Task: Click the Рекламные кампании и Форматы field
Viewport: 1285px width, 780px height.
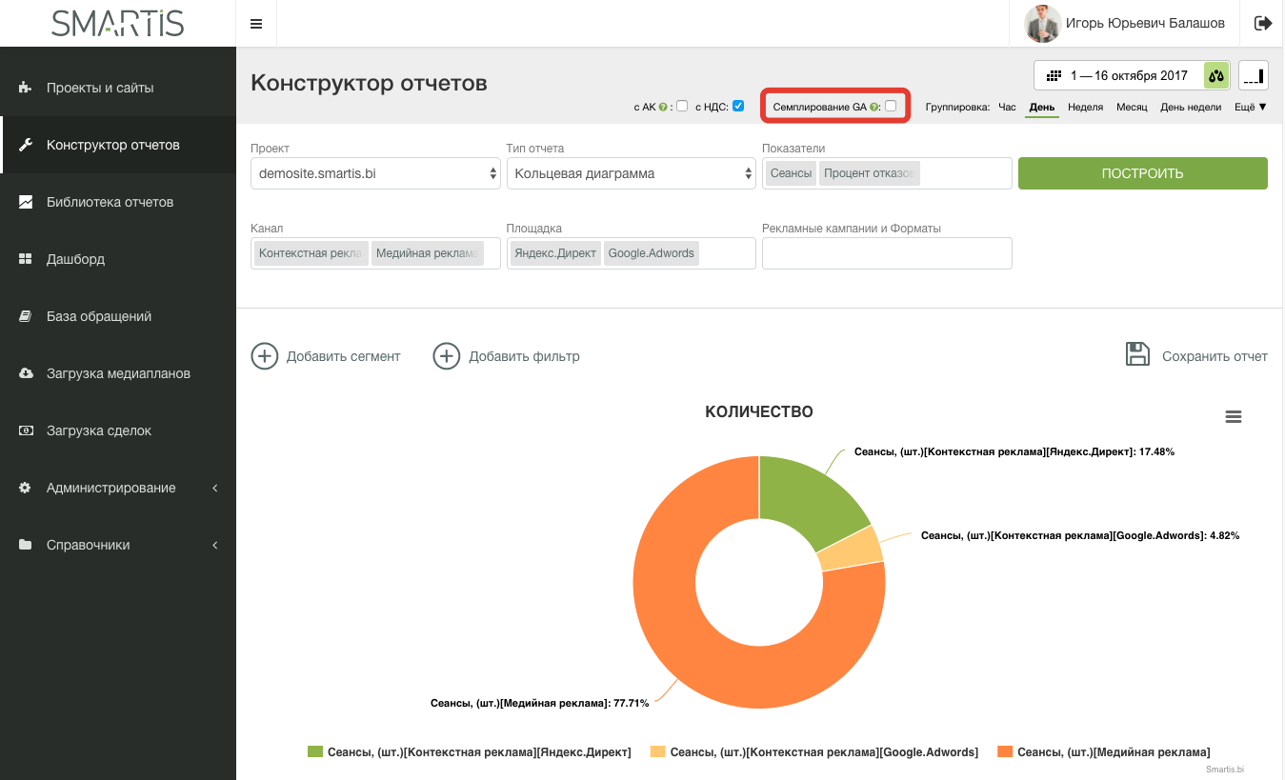Action: point(887,253)
